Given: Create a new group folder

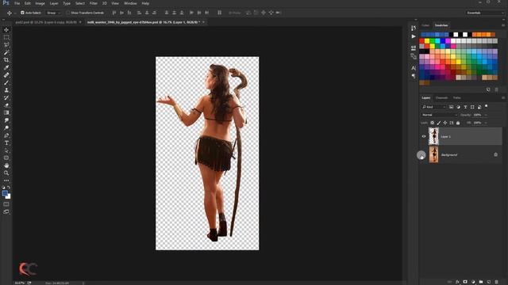Looking at the screenshot, I should [481, 282].
